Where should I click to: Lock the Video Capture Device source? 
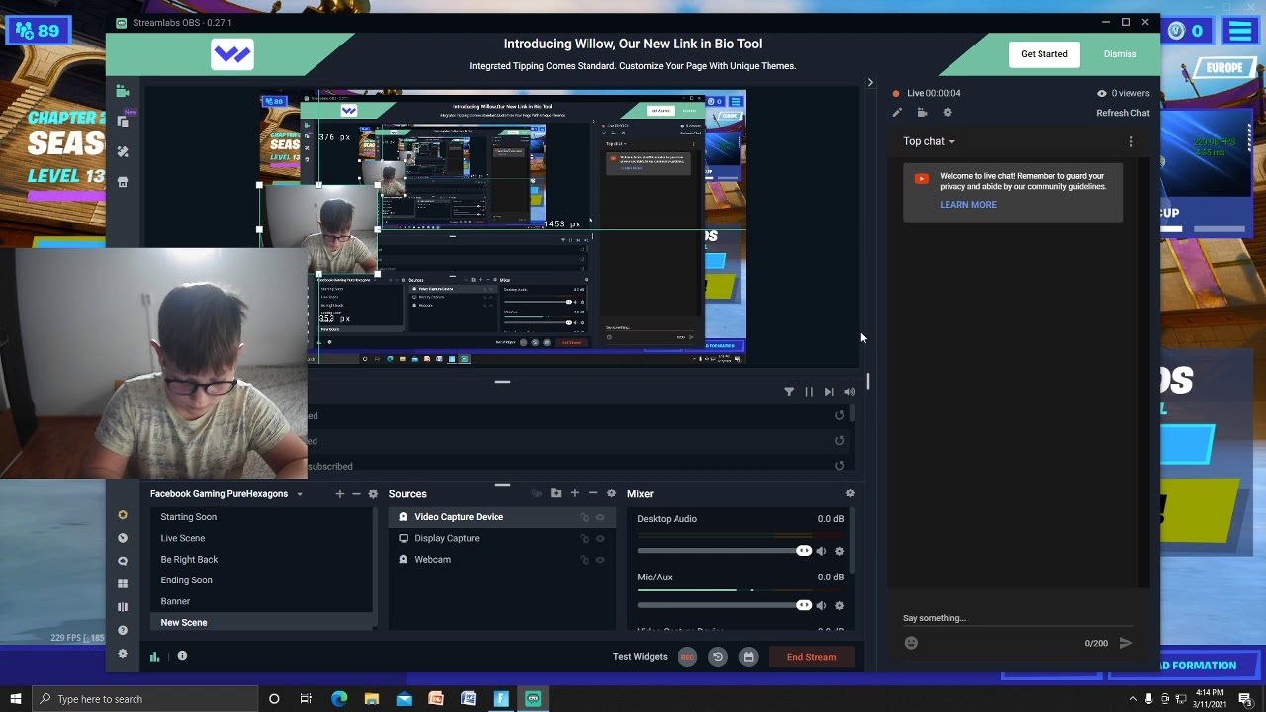pos(585,517)
